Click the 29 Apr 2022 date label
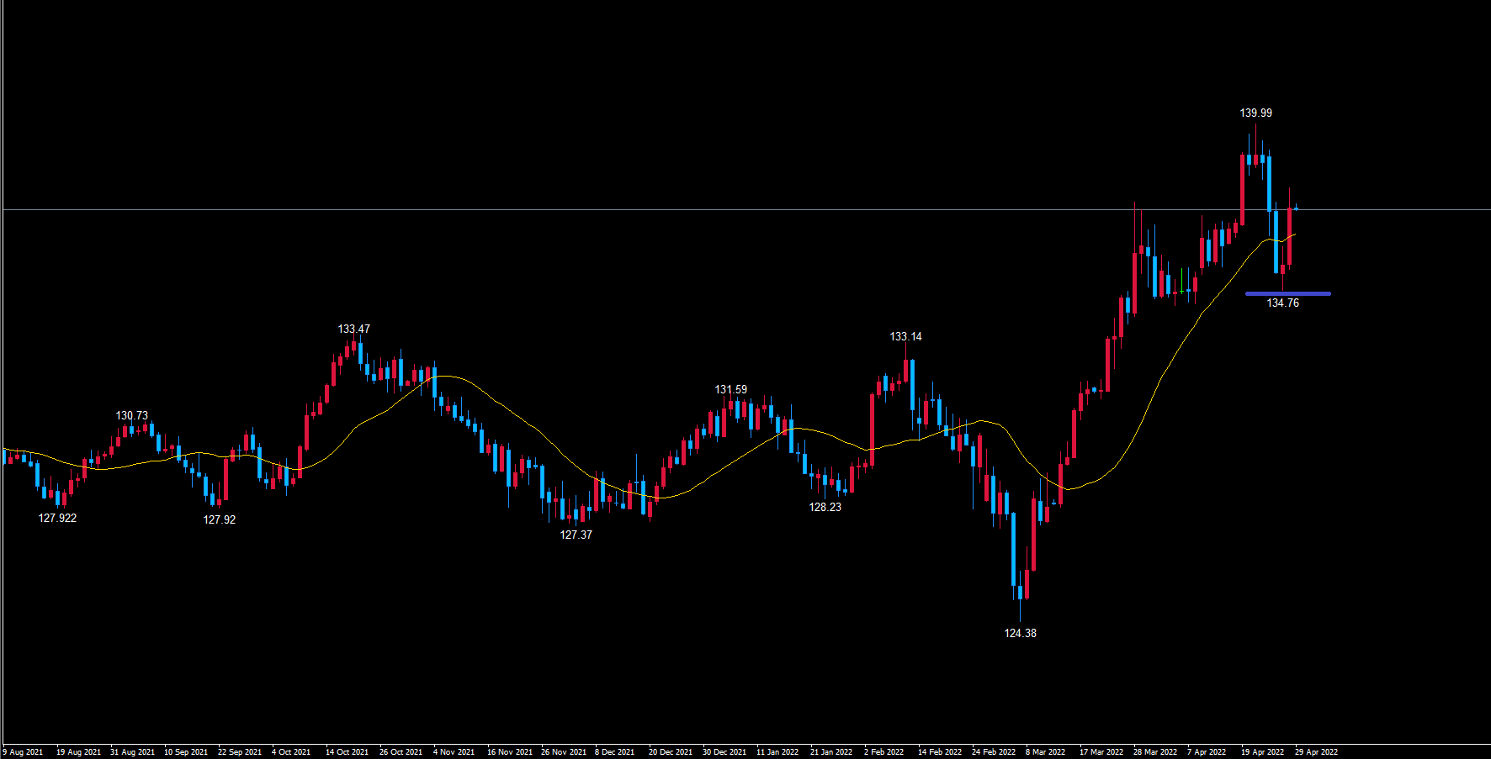Screen dimensions: 1491x759 tap(1316, 752)
